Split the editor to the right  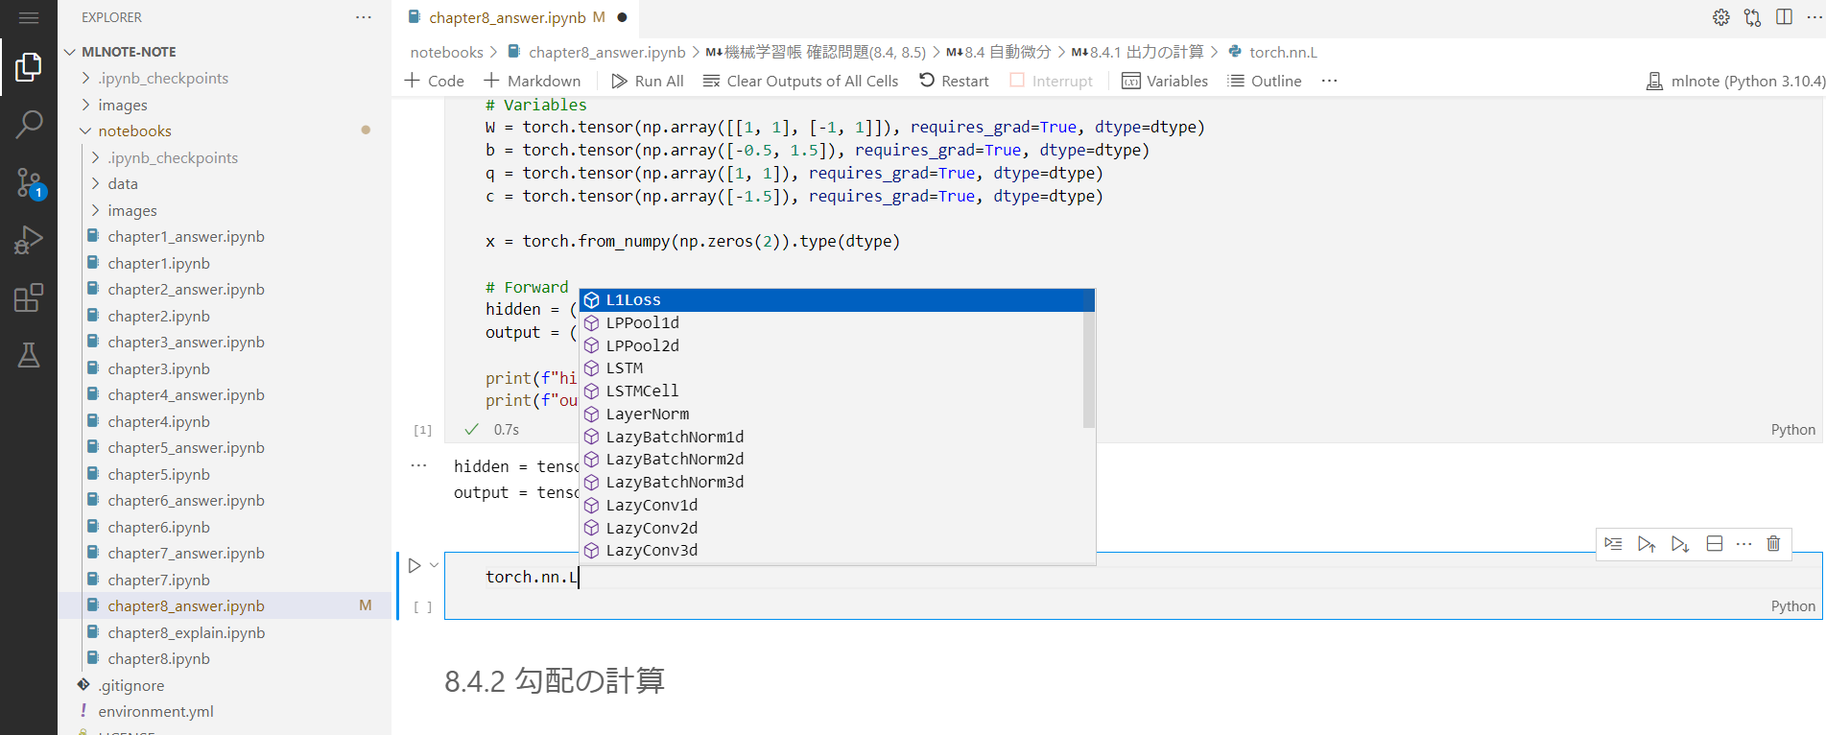tap(1784, 17)
